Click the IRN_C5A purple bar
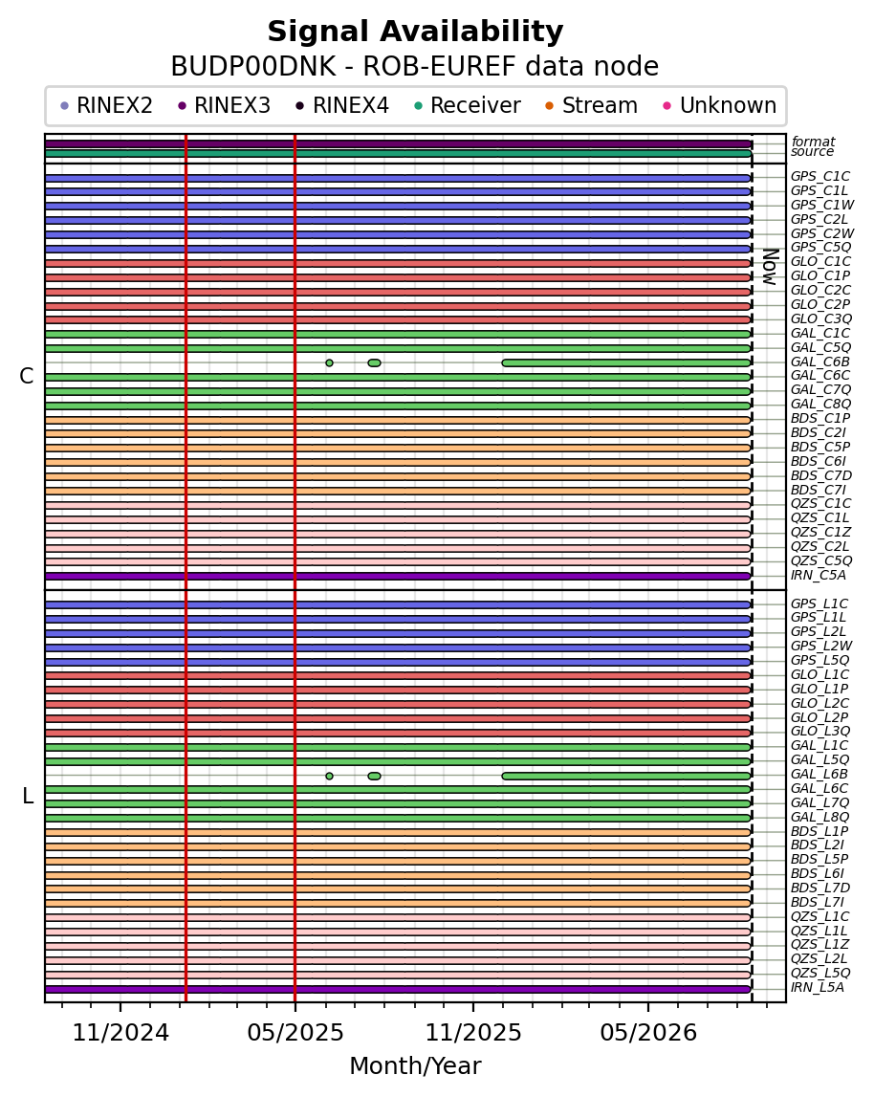The image size is (874, 1097). tap(398, 577)
